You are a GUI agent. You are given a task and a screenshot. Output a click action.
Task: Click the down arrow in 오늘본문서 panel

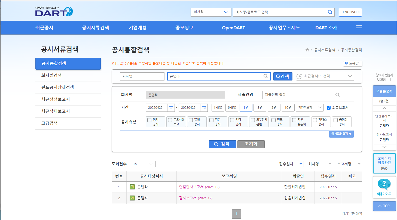[384, 147]
